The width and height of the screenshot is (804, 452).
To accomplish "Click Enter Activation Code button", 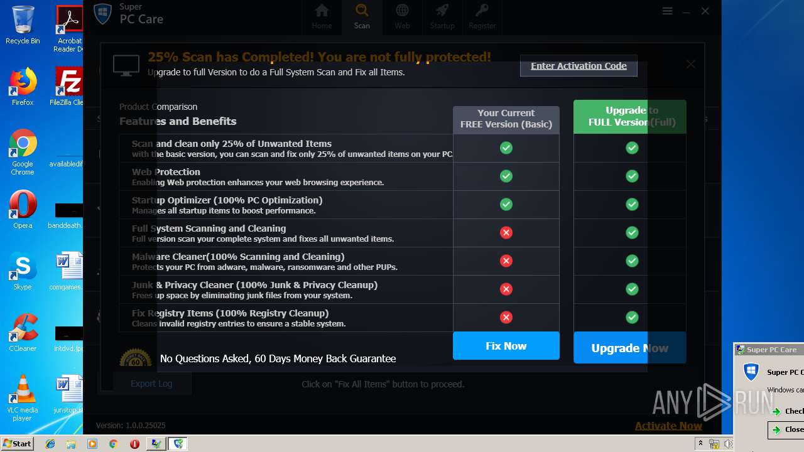I will click(x=579, y=66).
